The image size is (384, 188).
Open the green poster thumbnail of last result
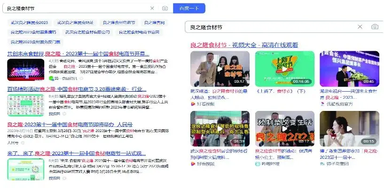coord(26,169)
